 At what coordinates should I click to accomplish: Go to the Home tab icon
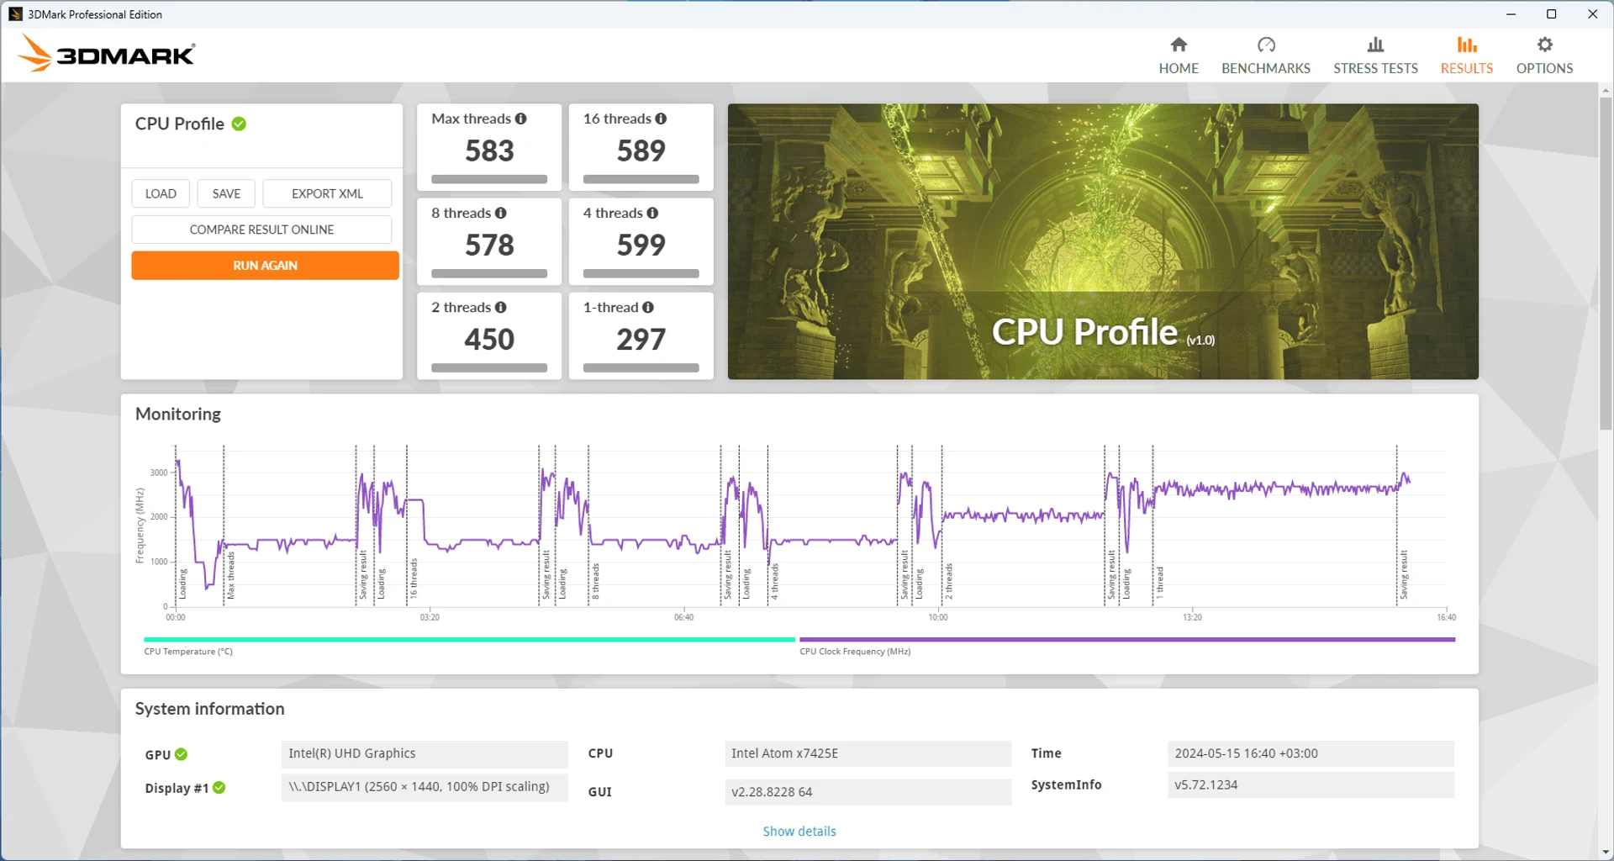(x=1179, y=45)
